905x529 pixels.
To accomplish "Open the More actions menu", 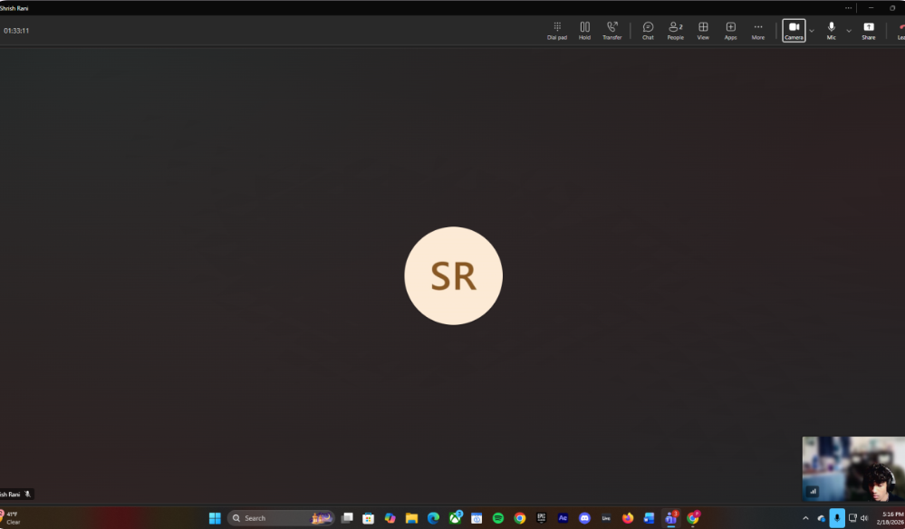I will [x=757, y=30].
